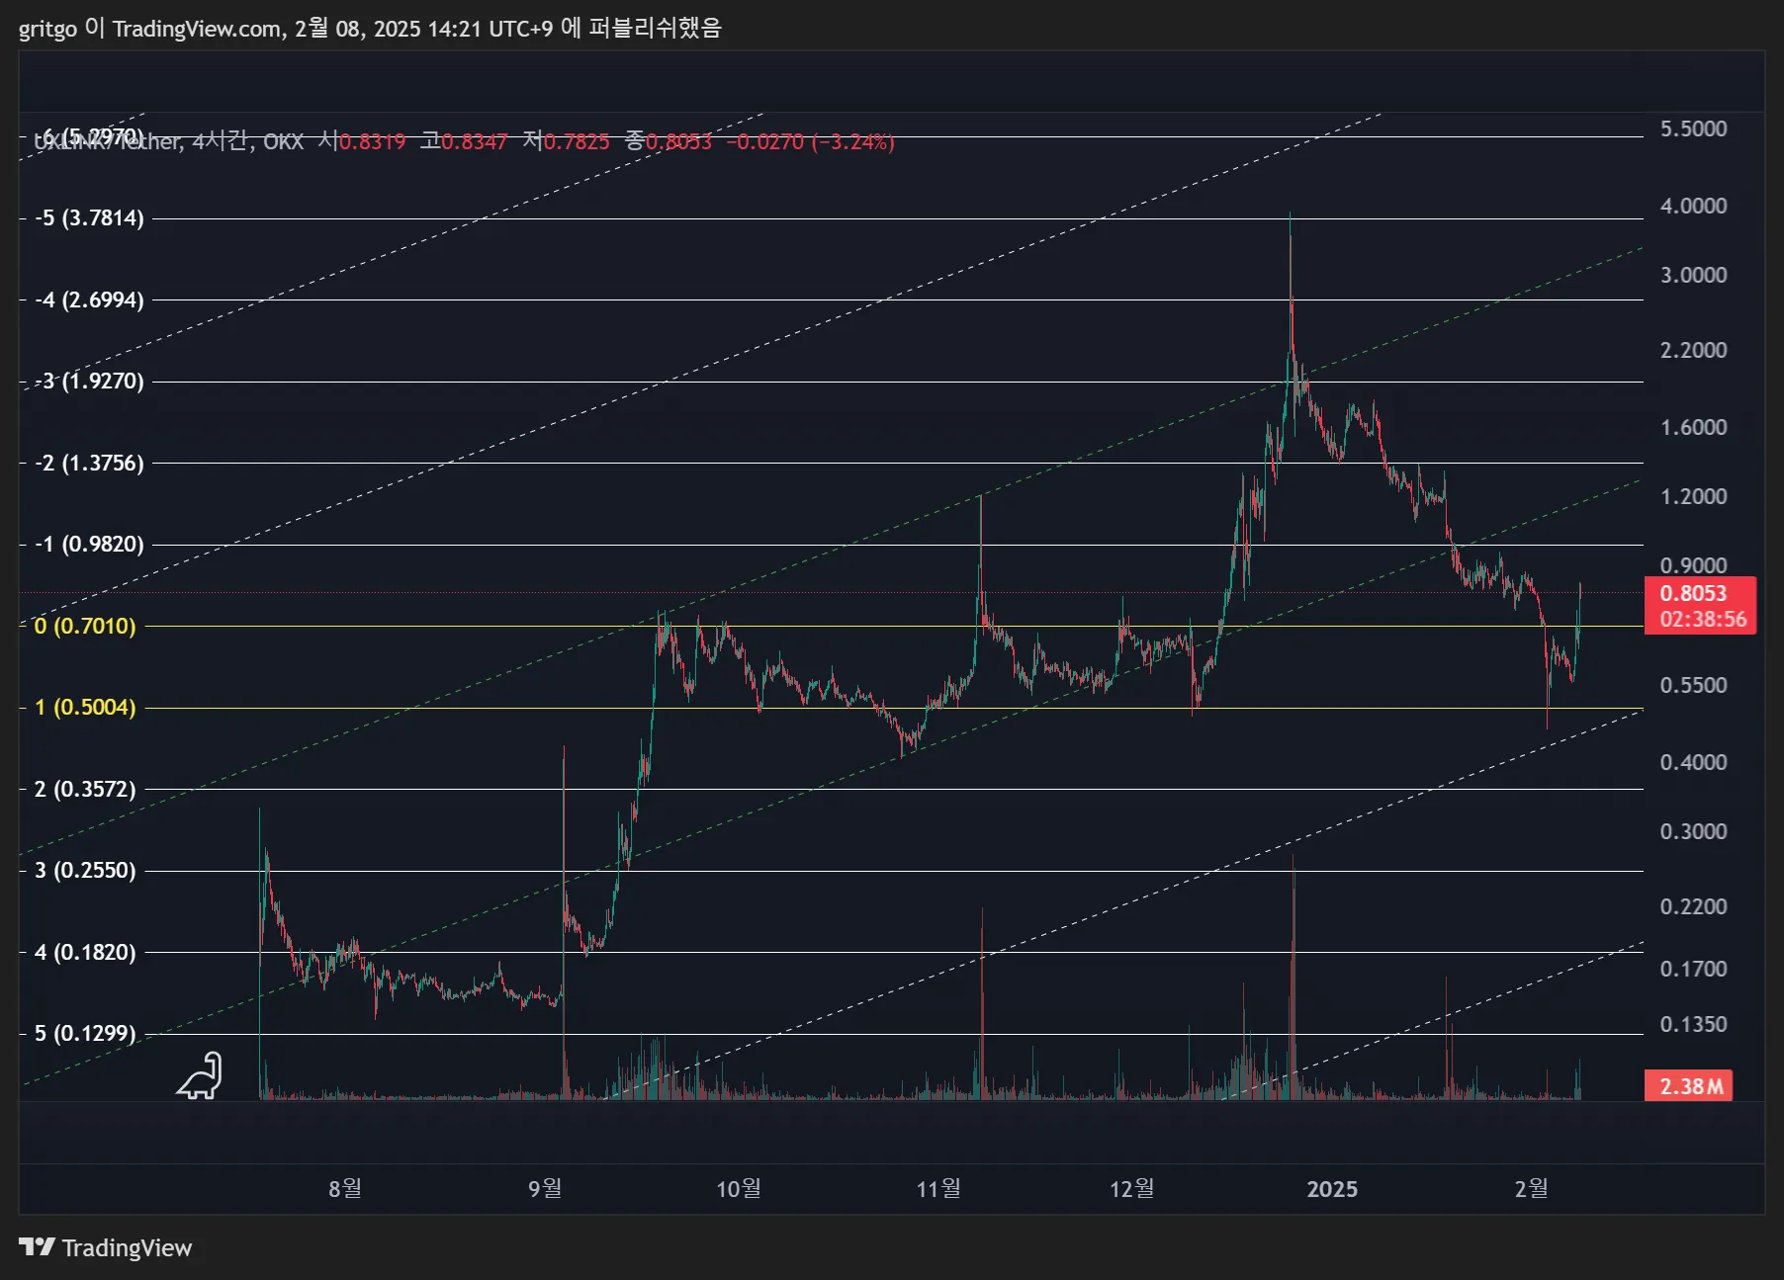Click the Fibonacci level label -4 (2.6994)
Viewport: 1784px width, 1280px height.
coord(89,299)
